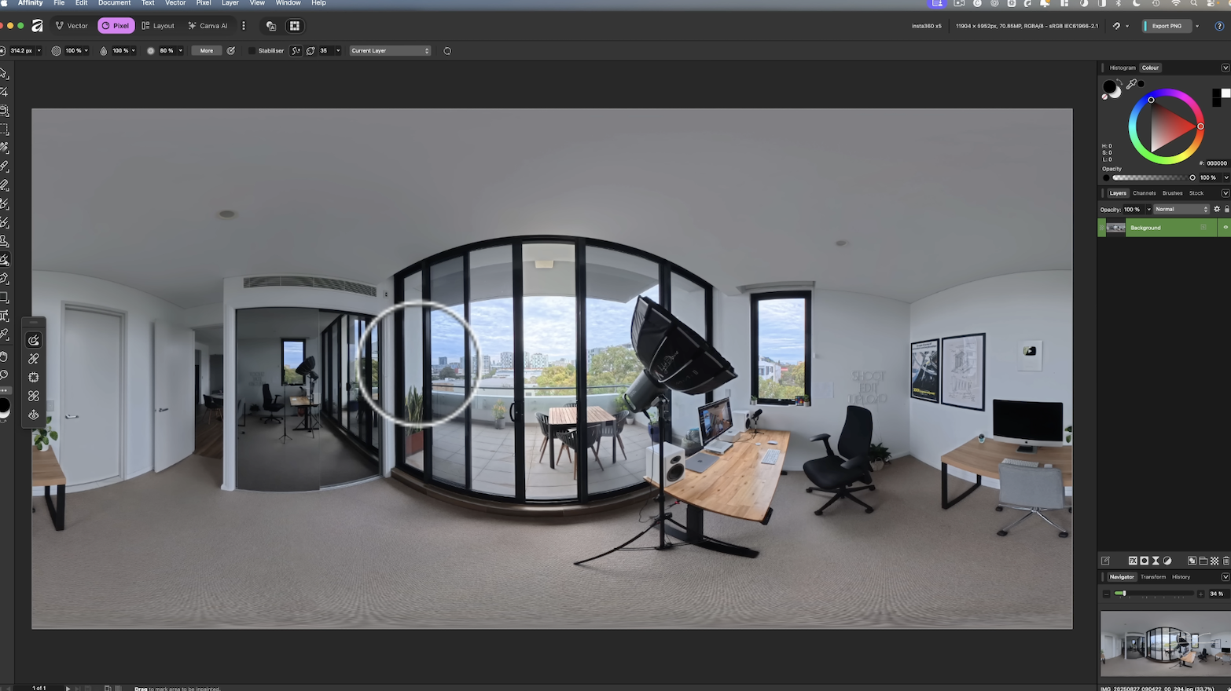Open the Transform tab
Screen dimensions: 1231x691
(1153, 577)
